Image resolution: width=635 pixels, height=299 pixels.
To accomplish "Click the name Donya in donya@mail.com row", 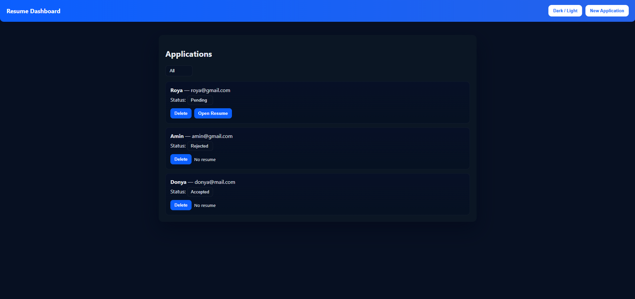I will click(178, 182).
